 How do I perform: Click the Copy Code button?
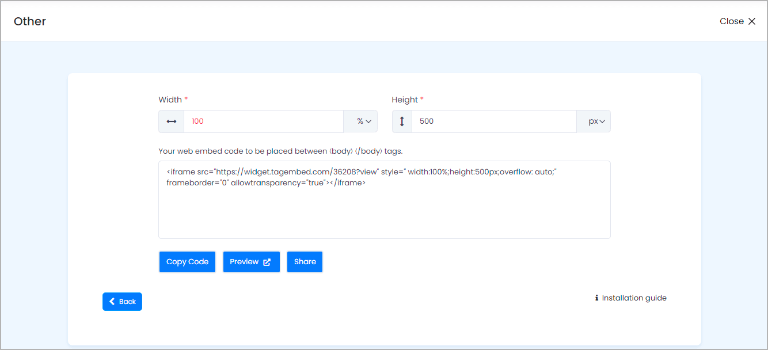coord(187,262)
